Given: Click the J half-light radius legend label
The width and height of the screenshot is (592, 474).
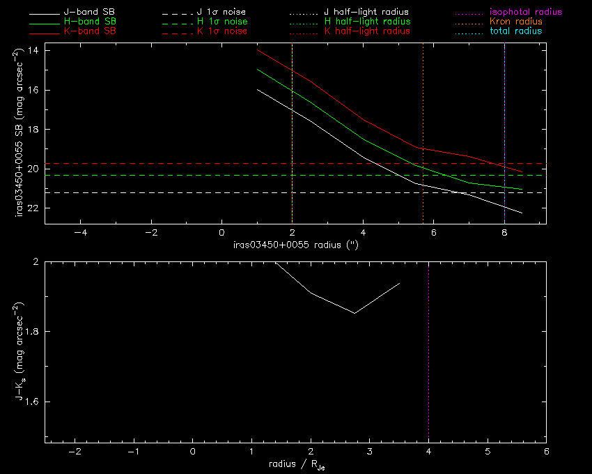Looking at the screenshot, I should [366, 13].
